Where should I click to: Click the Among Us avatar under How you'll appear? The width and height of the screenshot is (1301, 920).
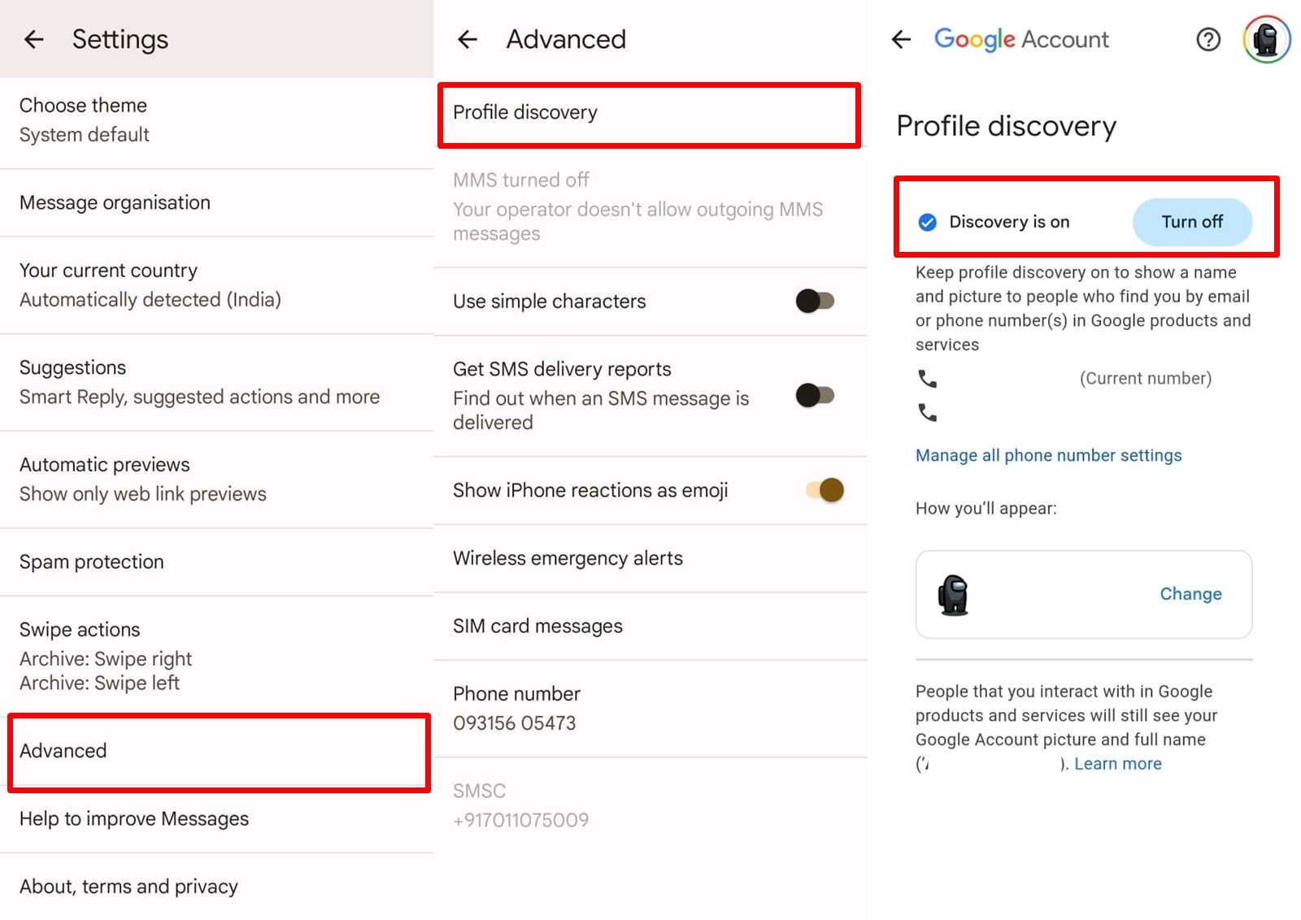tap(953, 594)
